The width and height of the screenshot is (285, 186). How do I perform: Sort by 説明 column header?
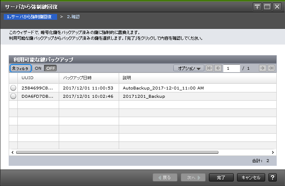tap(198, 78)
